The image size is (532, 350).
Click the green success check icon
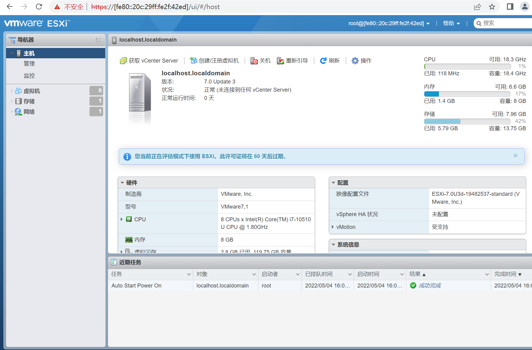coord(413,285)
